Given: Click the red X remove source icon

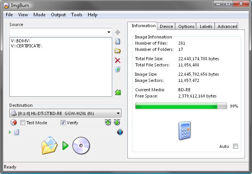Looking at the screenshot, I should pos(118,60).
